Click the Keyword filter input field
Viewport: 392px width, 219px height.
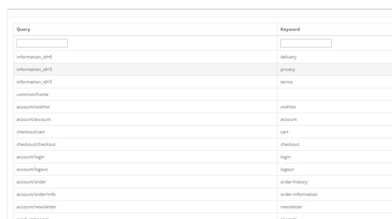pyautogui.click(x=306, y=43)
